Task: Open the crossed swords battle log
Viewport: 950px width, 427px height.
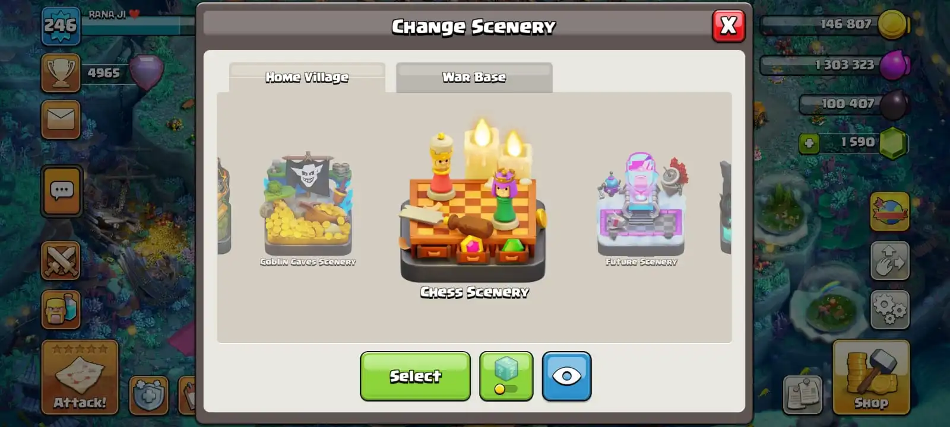Action: pyautogui.click(x=61, y=260)
